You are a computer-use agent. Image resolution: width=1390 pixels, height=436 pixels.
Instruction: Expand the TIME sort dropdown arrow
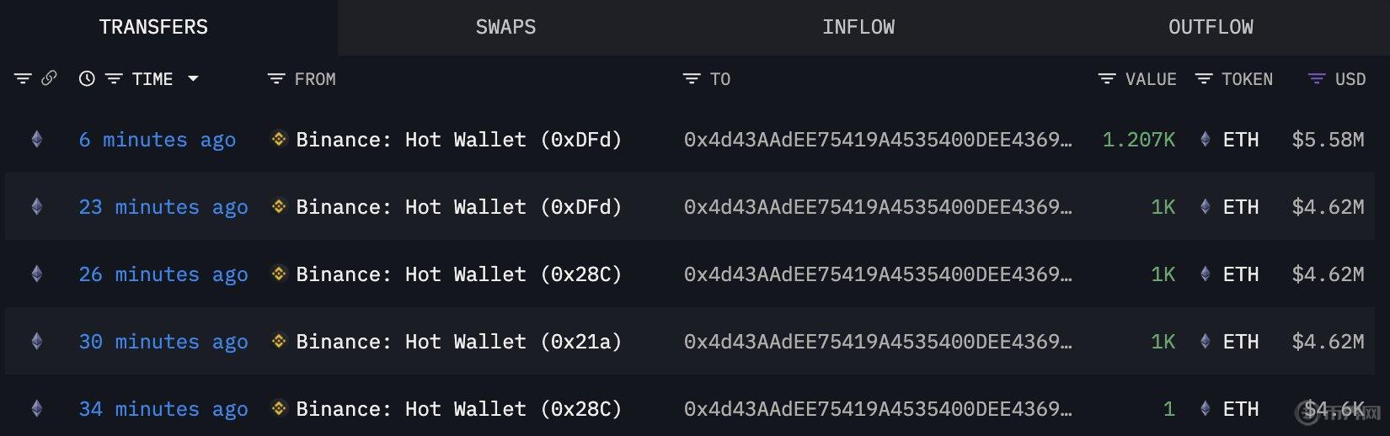pyautogui.click(x=193, y=78)
